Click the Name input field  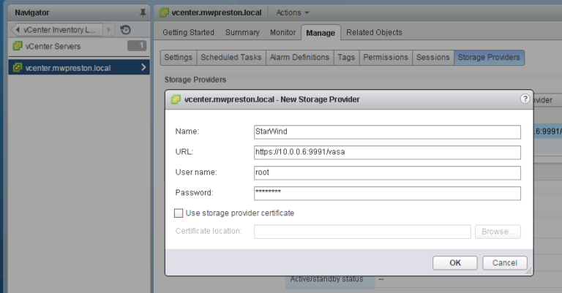point(387,132)
